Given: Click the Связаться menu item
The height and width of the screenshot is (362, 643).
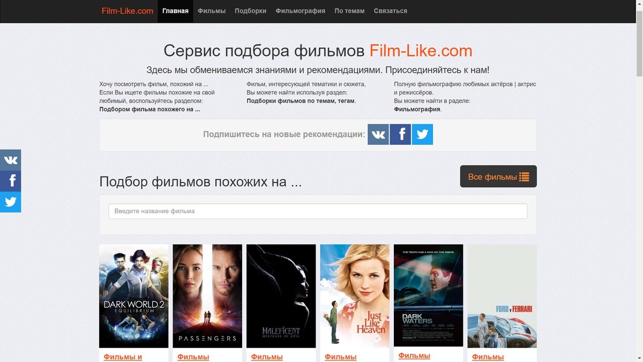Looking at the screenshot, I should pyautogui.click(x=390, y=11).
